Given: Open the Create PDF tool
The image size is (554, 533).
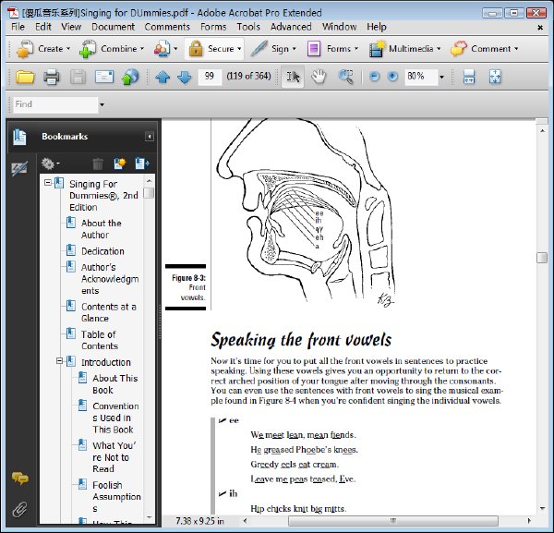Looking at the screenshot, I should pyautogui.click(x=25, y=49).
